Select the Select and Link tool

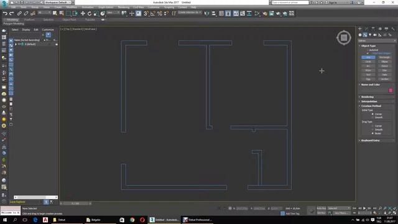tap(19, 14)
